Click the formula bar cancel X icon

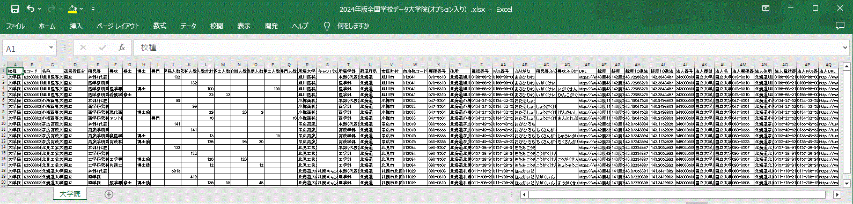(x=83, y=48)
